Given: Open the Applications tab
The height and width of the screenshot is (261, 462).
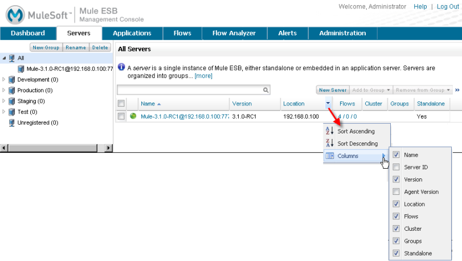Looking at the screenshot, I should (x=132, y=33).
